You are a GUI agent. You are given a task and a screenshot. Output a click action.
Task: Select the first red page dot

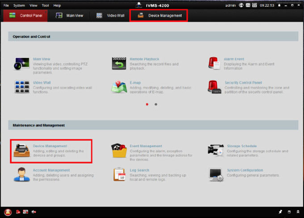tap(147, 104)
